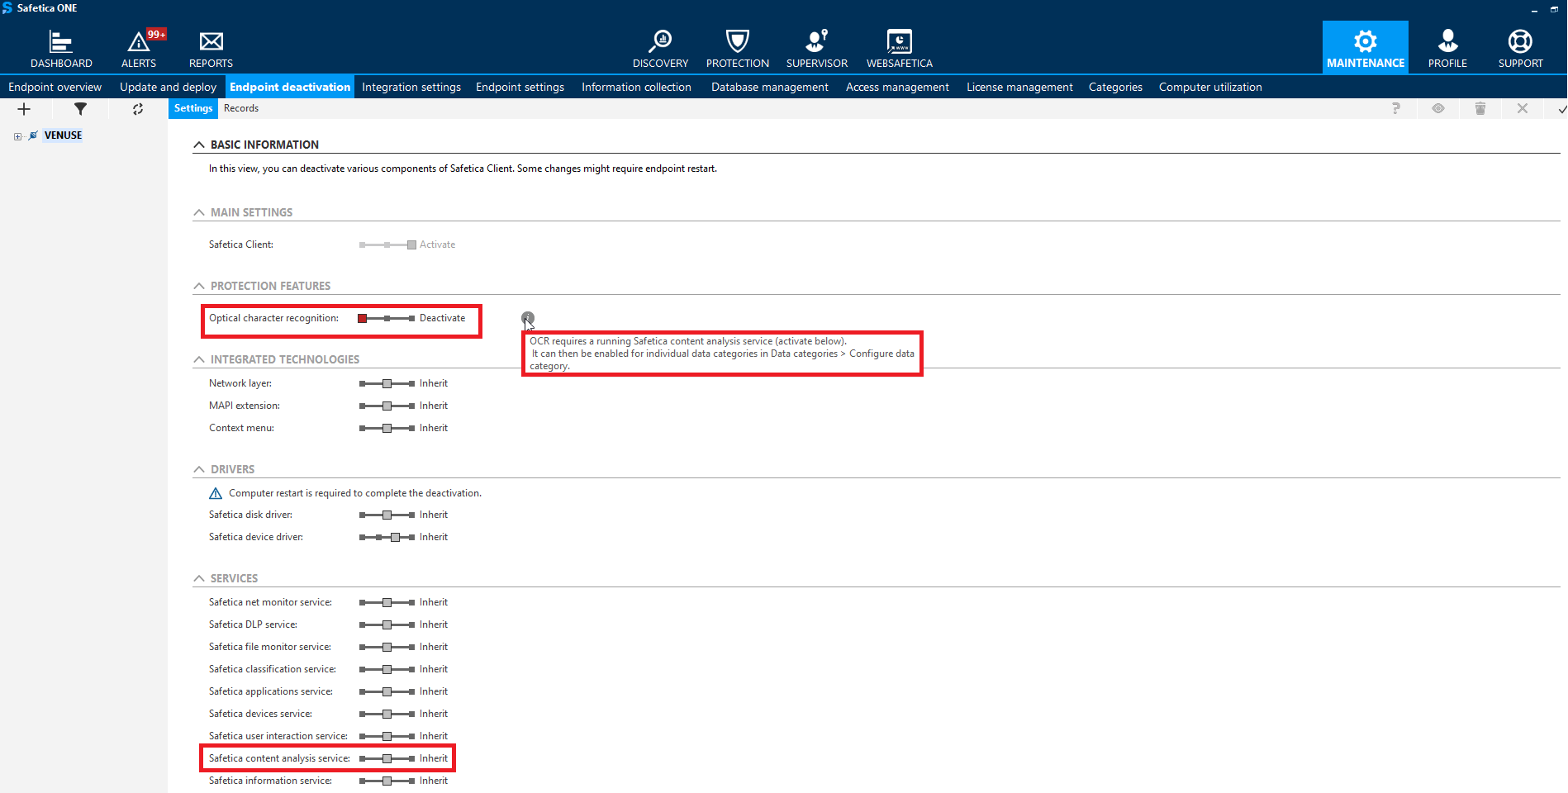
Task: Open the Supervisor module
Action: point(816,48)
